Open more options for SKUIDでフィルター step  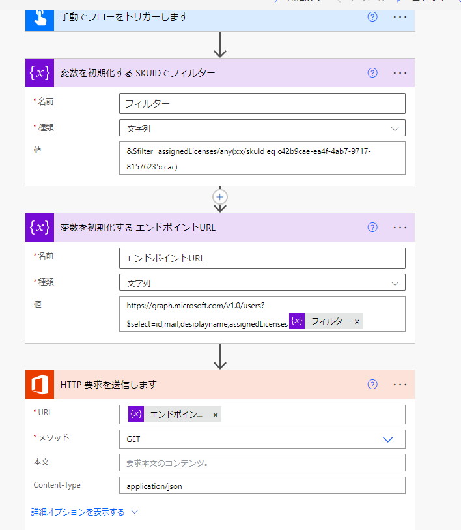pos(400,73)
